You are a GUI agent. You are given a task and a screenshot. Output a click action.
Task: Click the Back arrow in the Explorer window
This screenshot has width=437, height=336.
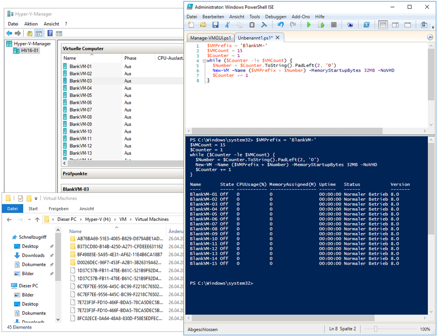pyautogui.click(x=9, y=220)
